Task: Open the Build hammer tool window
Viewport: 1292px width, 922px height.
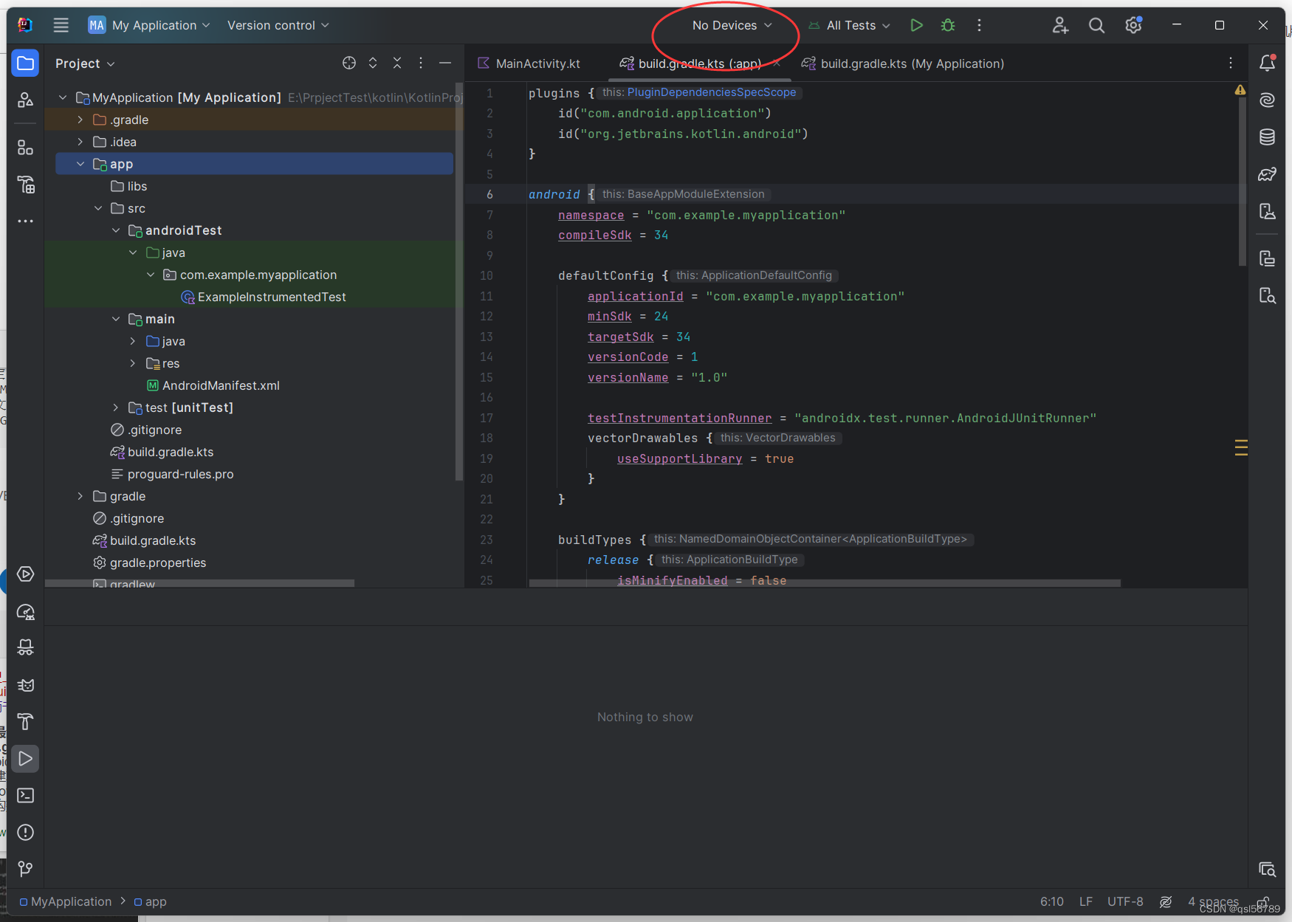Action: 25,722
